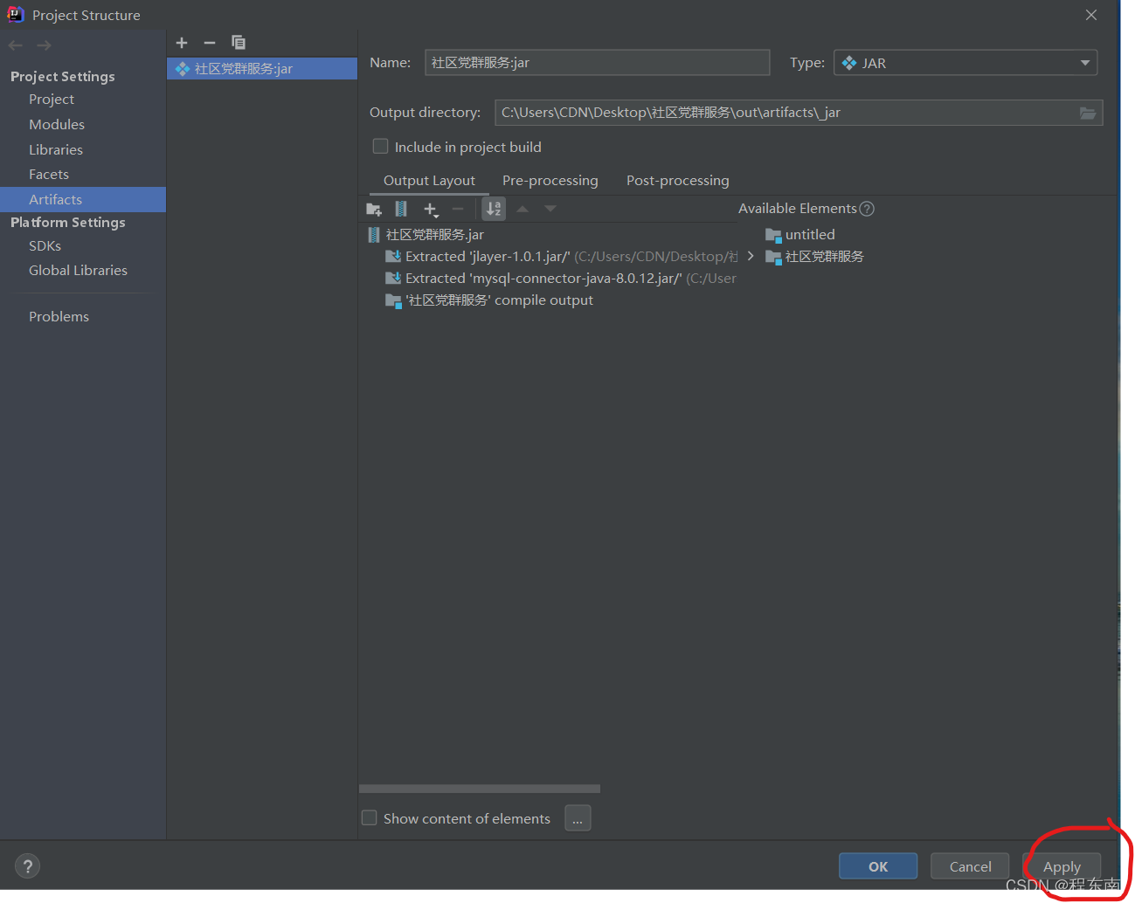Enable Include in project build checkbox
The height and width of the screenshot is (903, 1135).
pyautogui.click(x=380, y=147)
